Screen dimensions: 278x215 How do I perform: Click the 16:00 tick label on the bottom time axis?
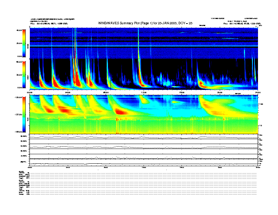182,167
